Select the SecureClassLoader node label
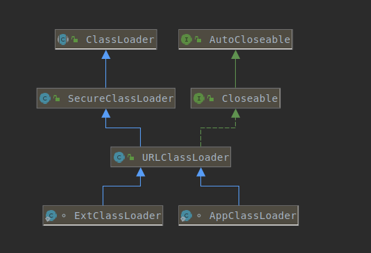 click(x=121, y=98)
